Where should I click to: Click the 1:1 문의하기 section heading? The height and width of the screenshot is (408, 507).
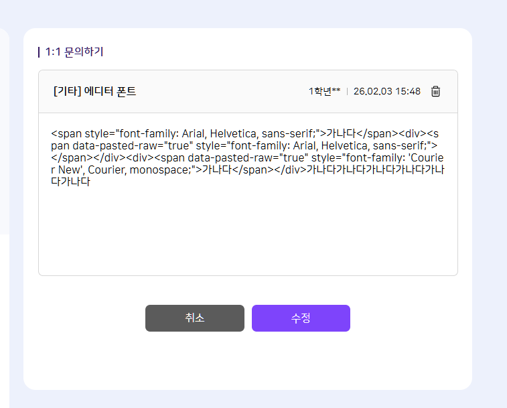(x=74, y=52)
